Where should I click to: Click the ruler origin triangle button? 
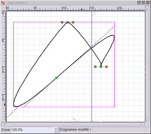point(4,8)
